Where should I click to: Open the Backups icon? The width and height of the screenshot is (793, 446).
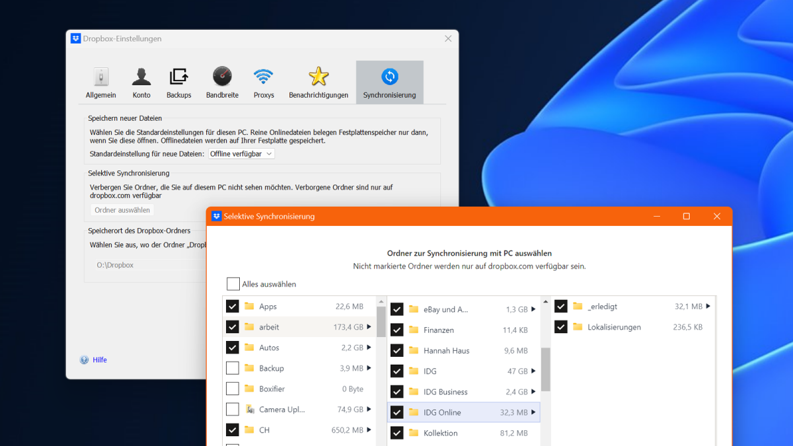178,77
